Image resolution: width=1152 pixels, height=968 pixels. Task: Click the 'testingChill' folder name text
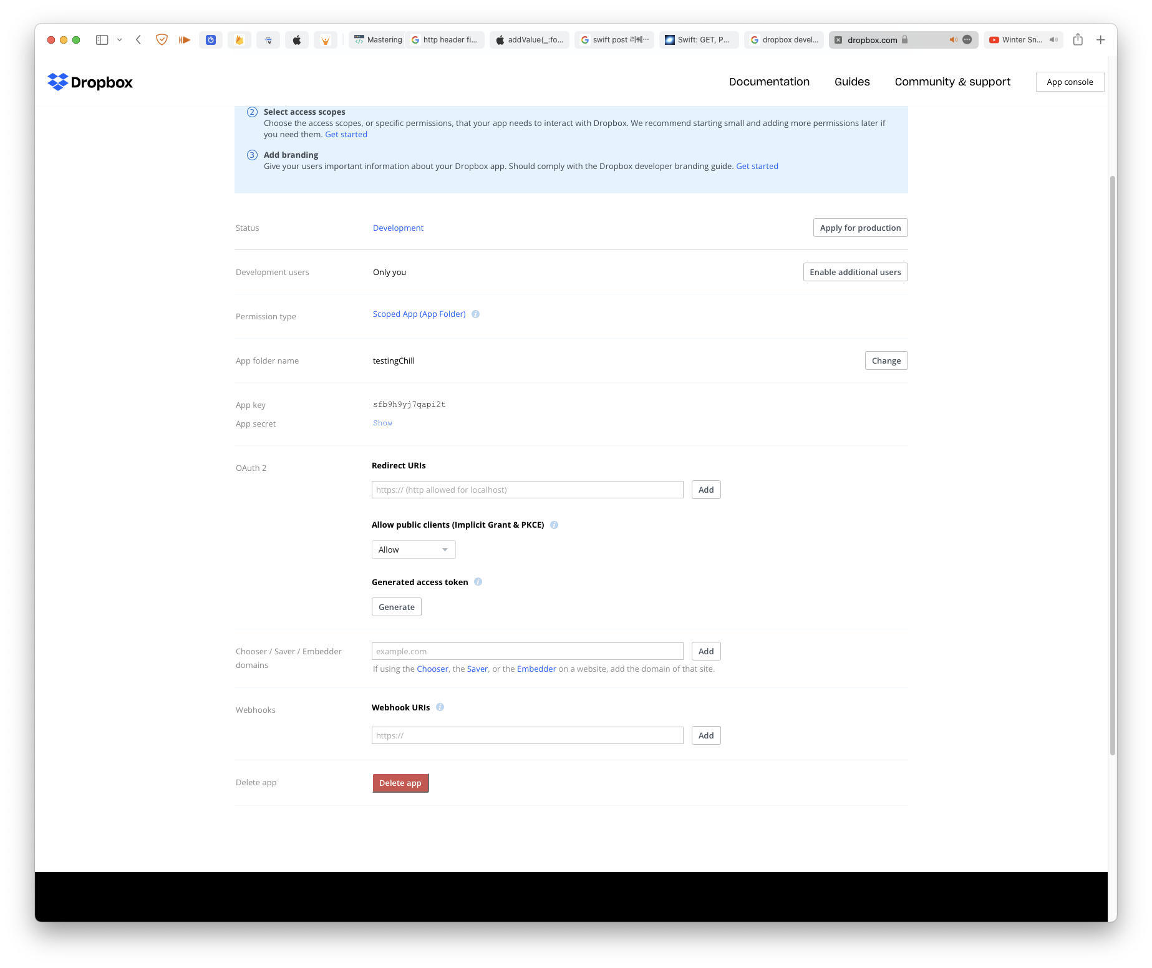click(x=394, y=361)
